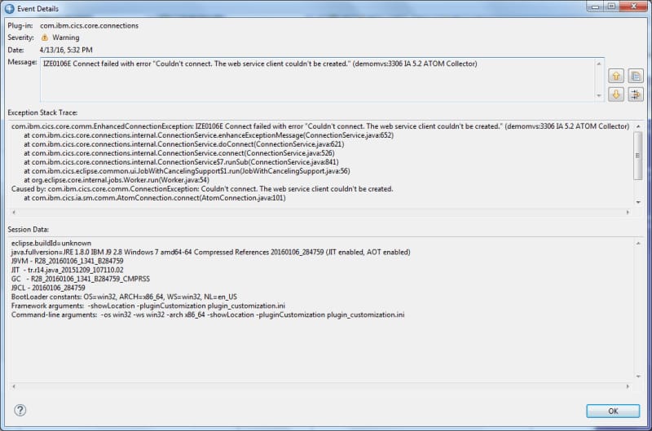
Task: Maximize the Event Details window
Action: [x=611, y=7]
